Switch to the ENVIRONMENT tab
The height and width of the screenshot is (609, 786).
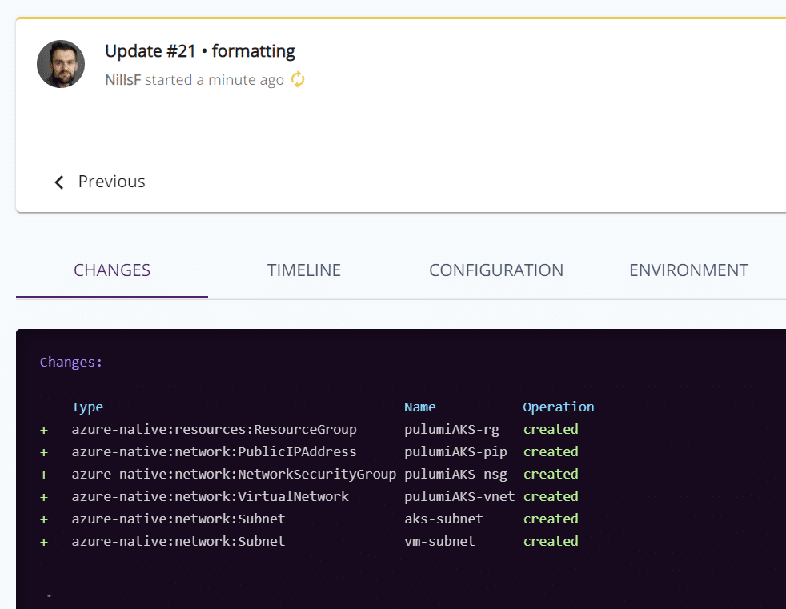pyautogui.click(x=688, y=270)
